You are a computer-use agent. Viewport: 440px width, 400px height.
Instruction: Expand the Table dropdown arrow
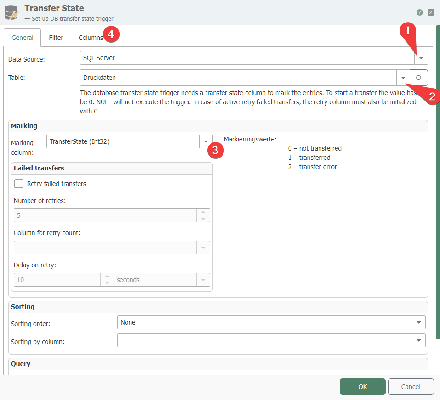(403, 78)
